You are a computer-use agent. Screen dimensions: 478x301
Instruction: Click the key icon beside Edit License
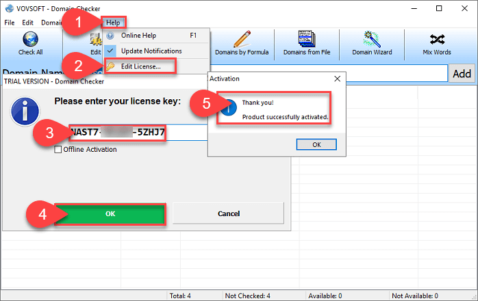tap(110, 66)
